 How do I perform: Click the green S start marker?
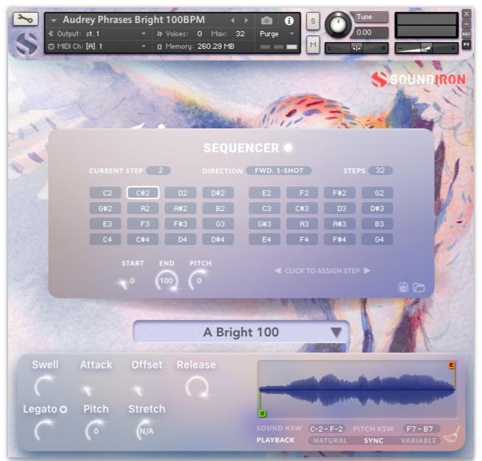(262, 413)
